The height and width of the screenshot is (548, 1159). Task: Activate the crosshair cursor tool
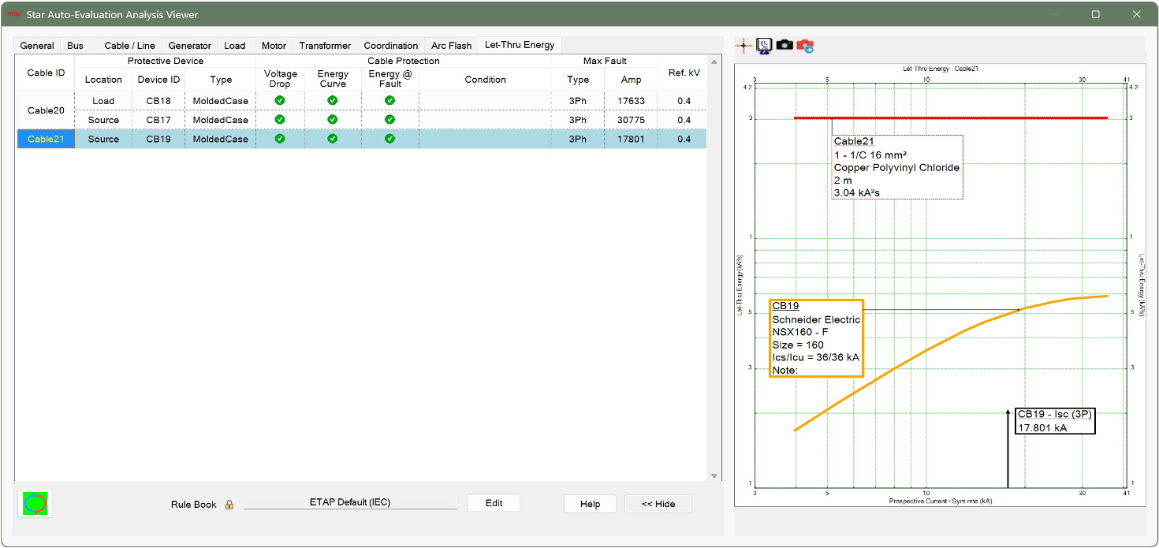pos(743,46)
